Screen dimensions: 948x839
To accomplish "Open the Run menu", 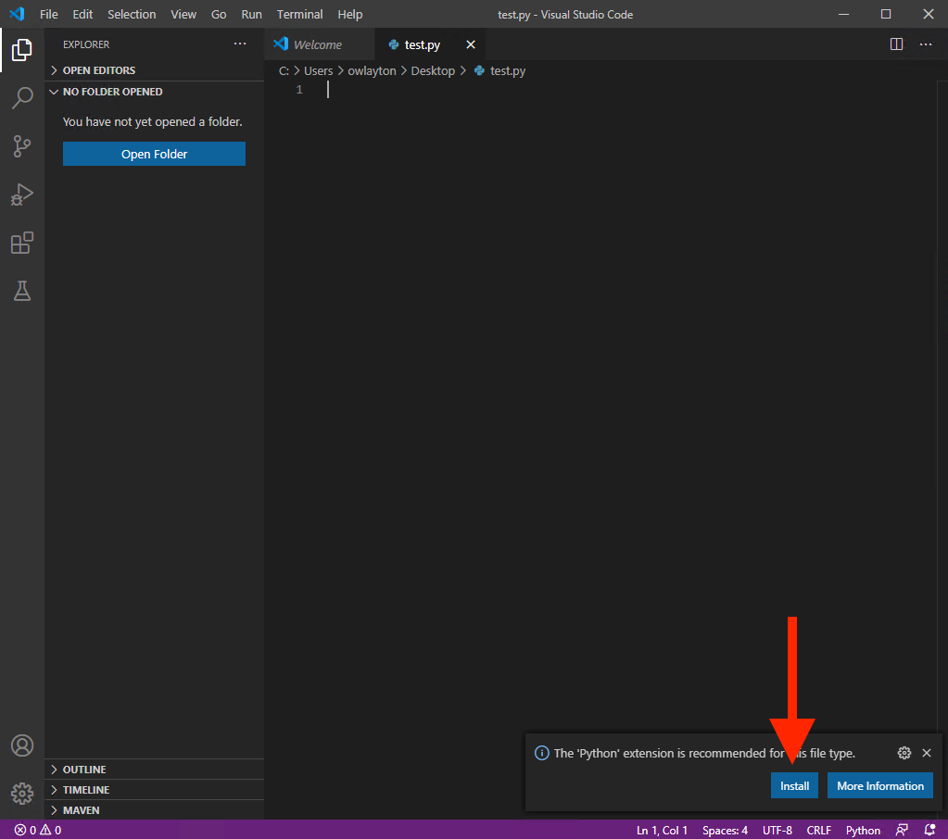I will [251, 14].
